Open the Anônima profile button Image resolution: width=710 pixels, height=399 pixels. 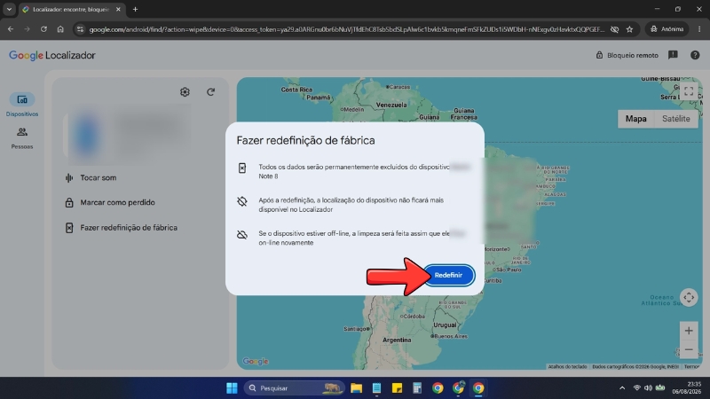pos(667,29)
